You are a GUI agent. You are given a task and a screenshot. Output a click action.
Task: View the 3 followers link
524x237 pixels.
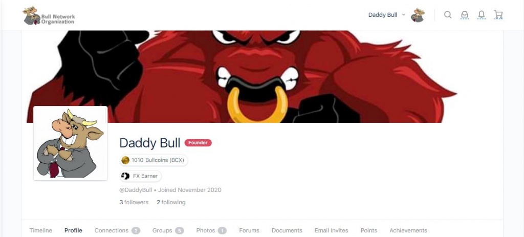point(134,202)
